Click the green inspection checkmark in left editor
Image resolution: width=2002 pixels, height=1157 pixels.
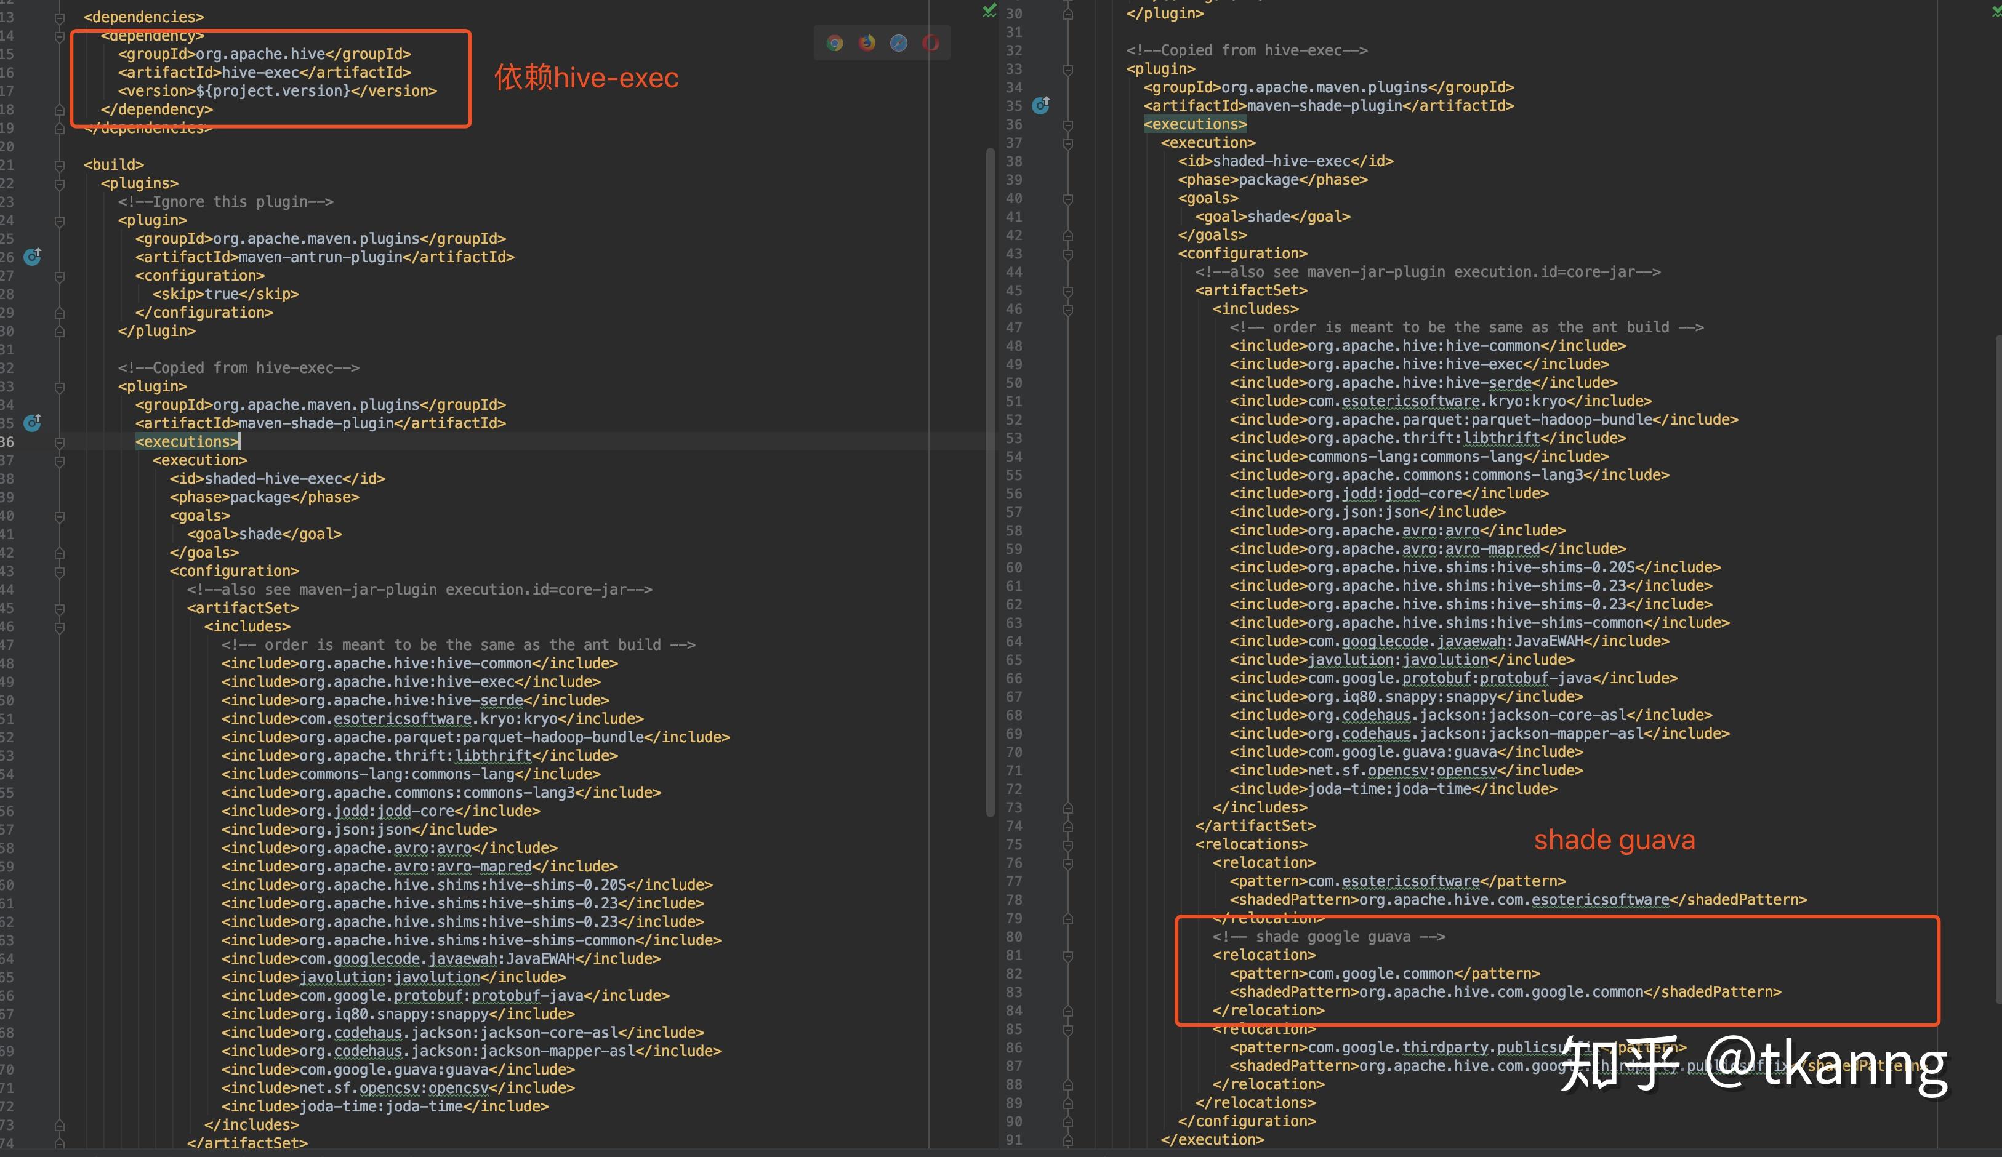pos(989,10)
